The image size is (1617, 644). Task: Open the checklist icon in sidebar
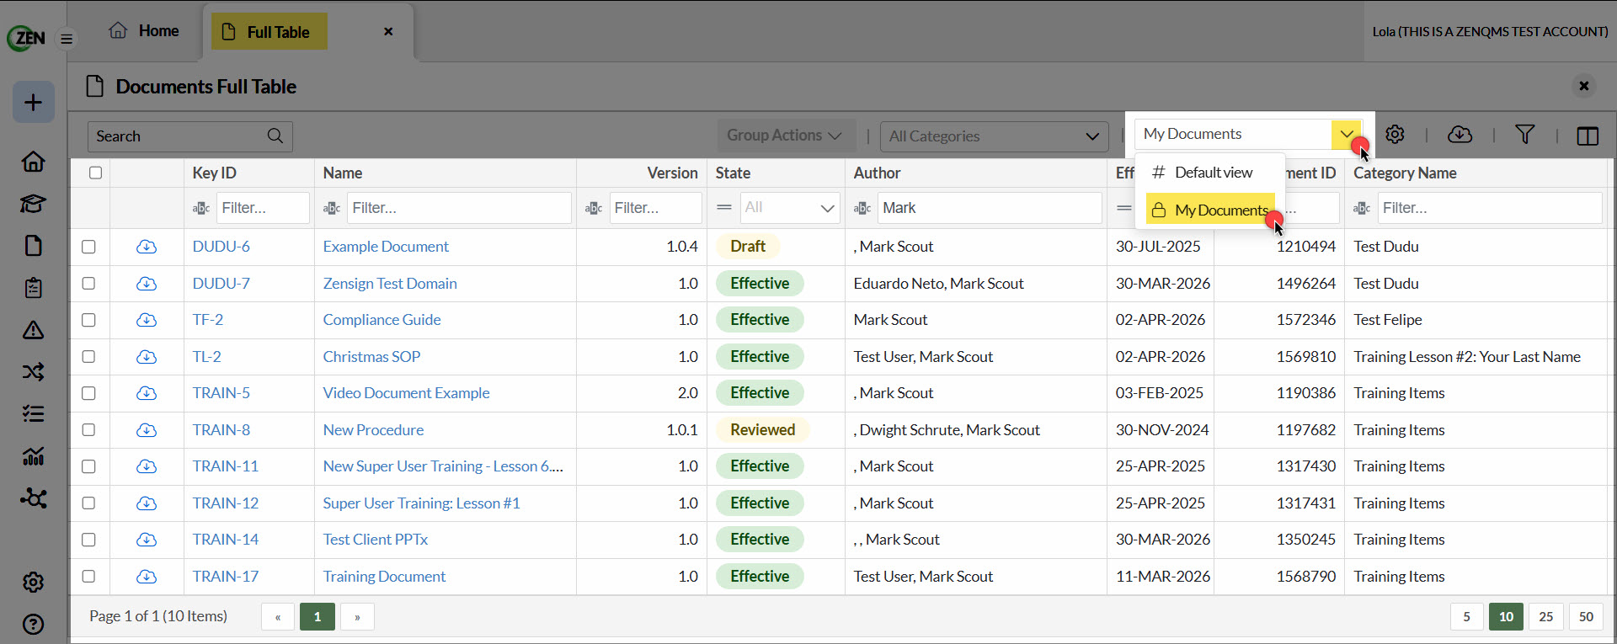[34, 414]
